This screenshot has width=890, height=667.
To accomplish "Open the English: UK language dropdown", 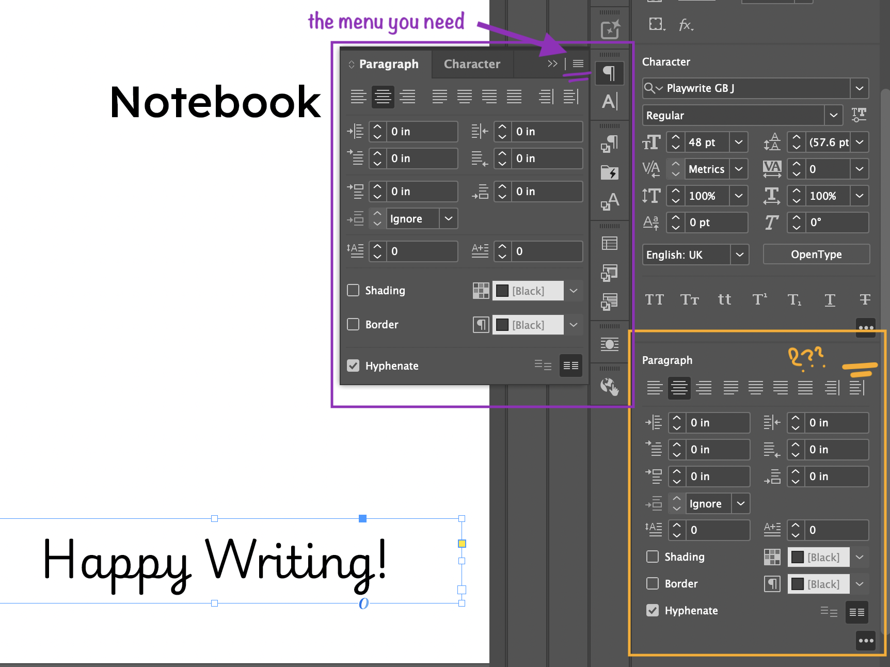I will [740, 255].
